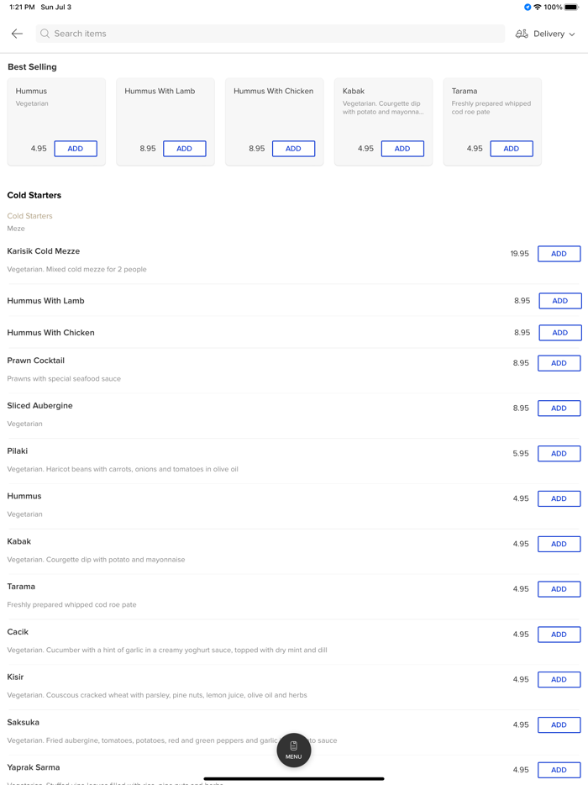
Task: Tap the back arrow icon
Action: coord(17,34)
